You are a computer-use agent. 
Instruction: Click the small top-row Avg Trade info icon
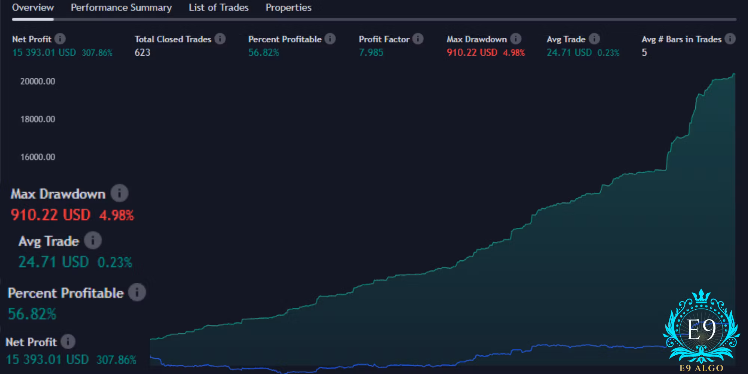click(x=594, y=39)
